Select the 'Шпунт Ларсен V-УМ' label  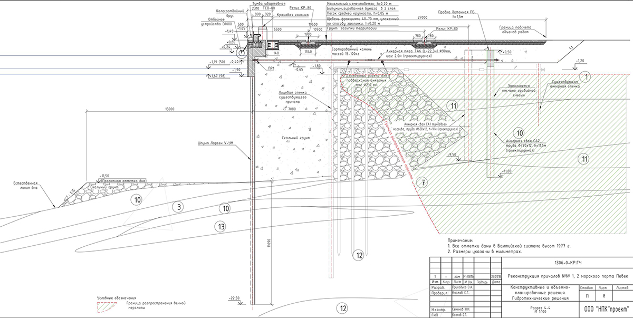click(x=207, y=143)
